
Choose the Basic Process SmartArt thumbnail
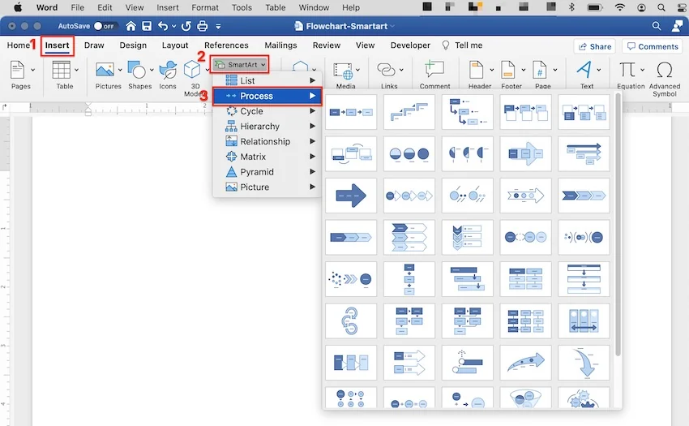351,112
